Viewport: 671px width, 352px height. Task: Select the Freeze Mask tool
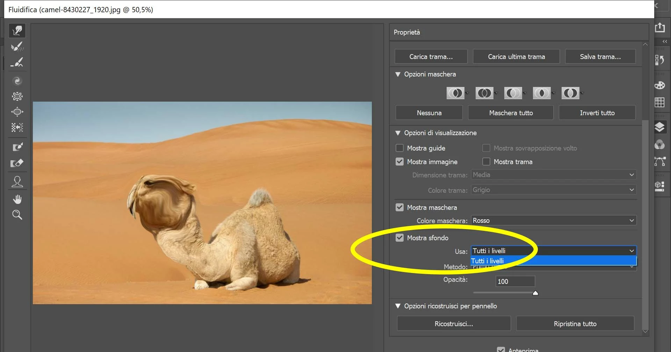[17, 147]
